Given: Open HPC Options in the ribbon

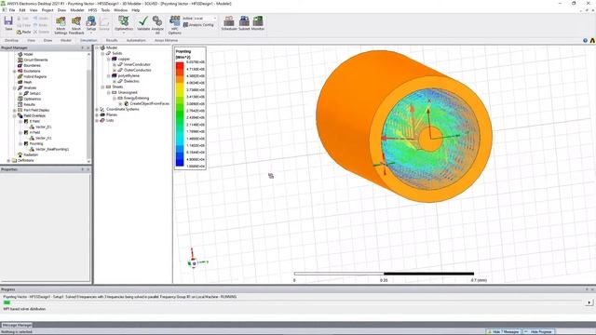Looking at the screenshot, I should 174,25.
